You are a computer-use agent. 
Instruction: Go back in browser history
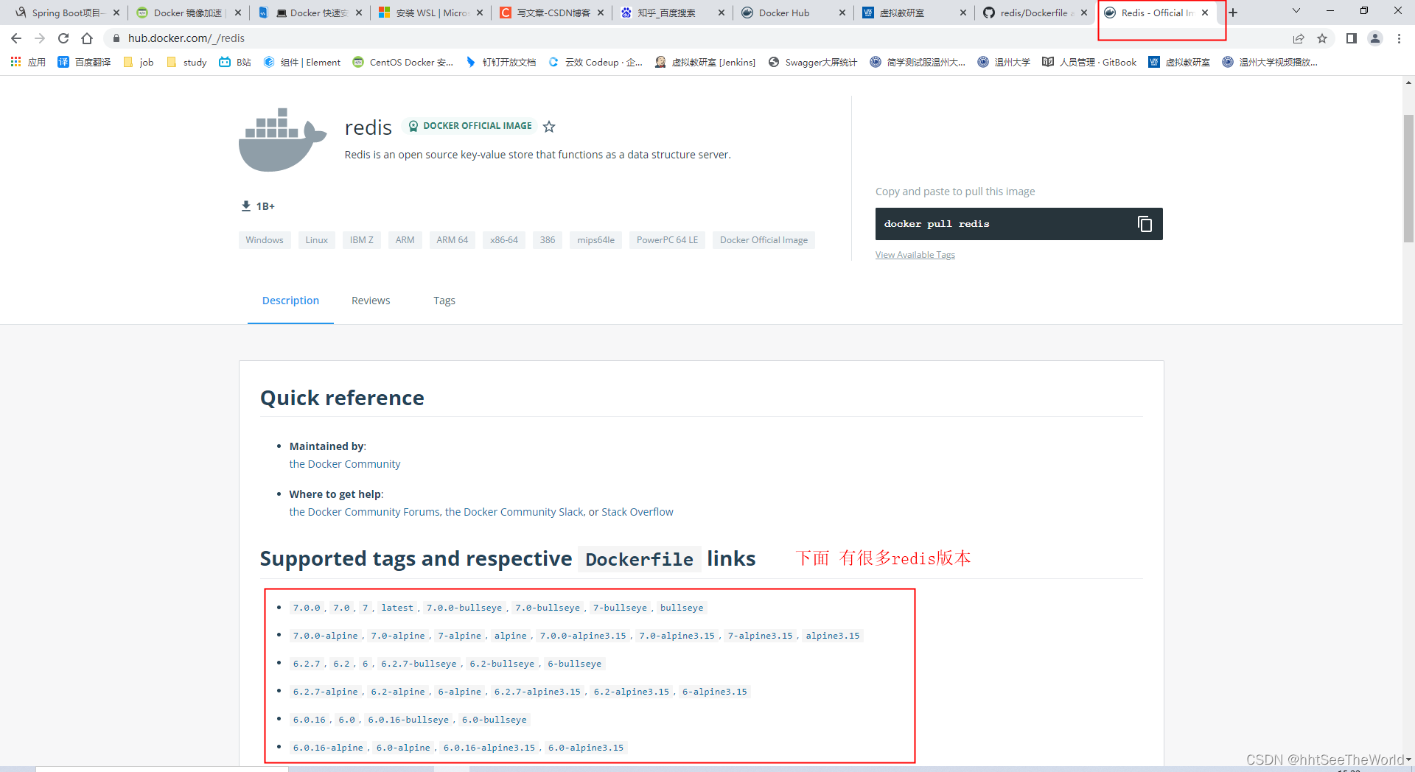point(16,38)
